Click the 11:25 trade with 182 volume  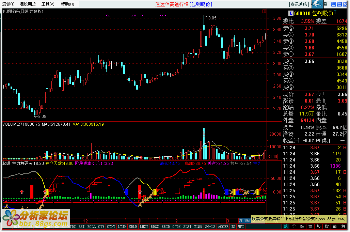pos(315,191)
